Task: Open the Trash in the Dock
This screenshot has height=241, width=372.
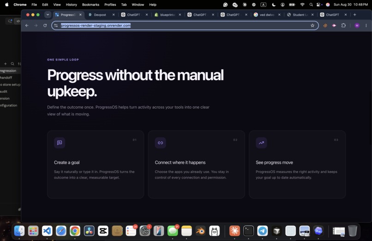Action: click(x=353, y=230)
